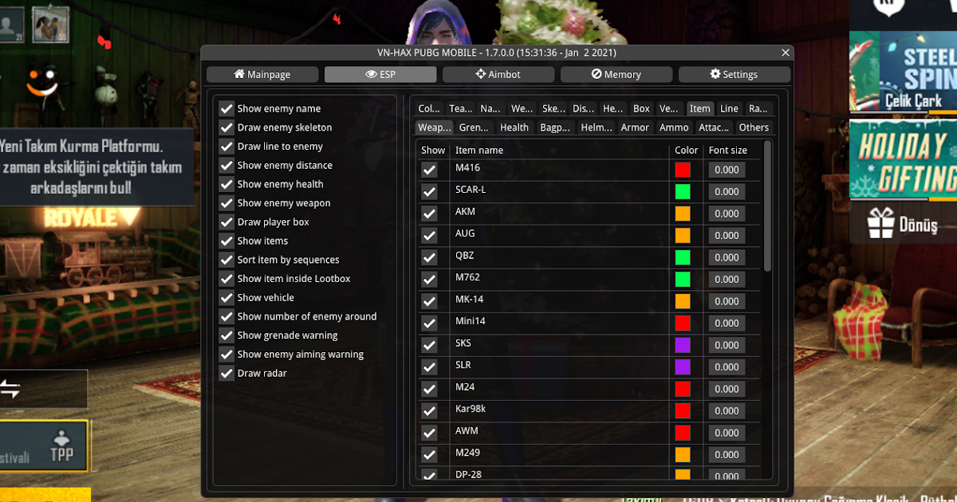Open the Memory tab

[x=616, y=74]
